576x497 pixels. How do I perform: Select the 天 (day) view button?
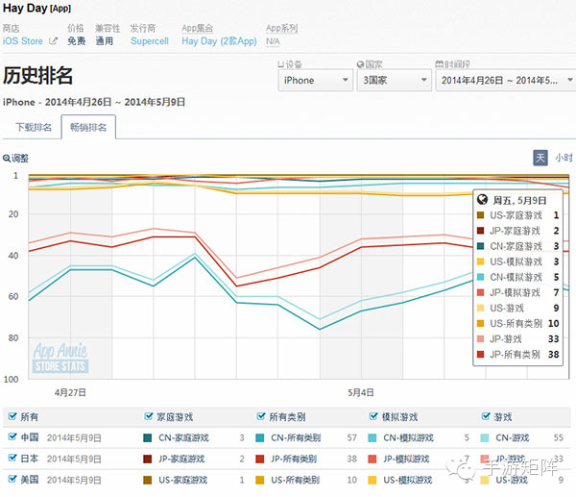coord(540,159)
